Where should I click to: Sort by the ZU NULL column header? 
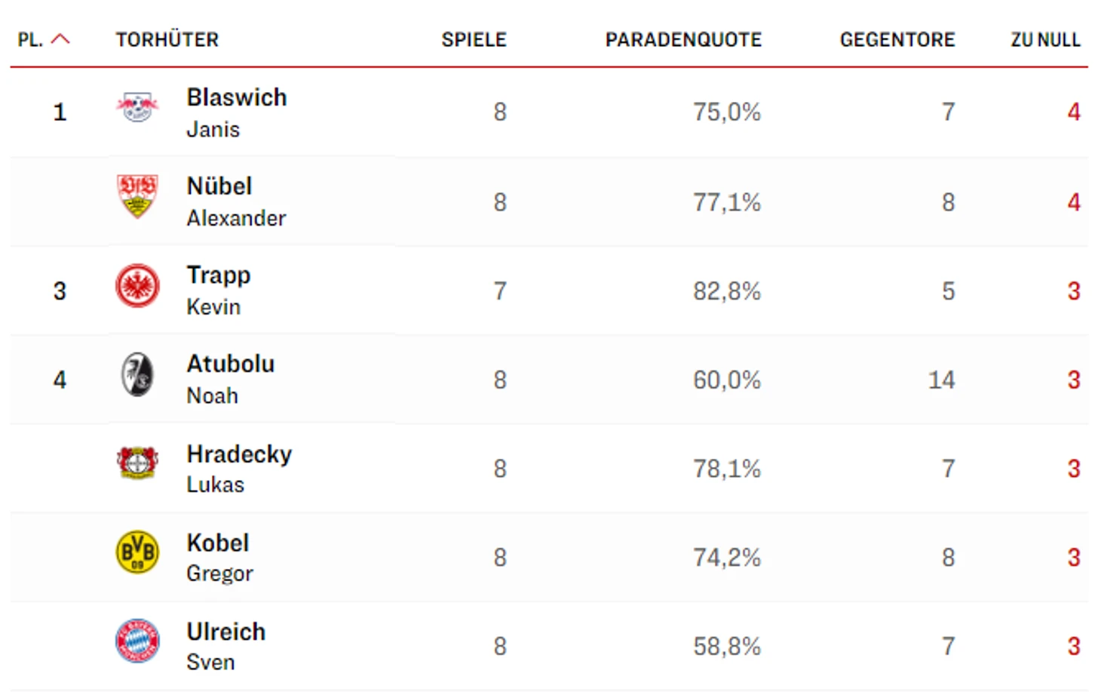tap(1045, 40)
